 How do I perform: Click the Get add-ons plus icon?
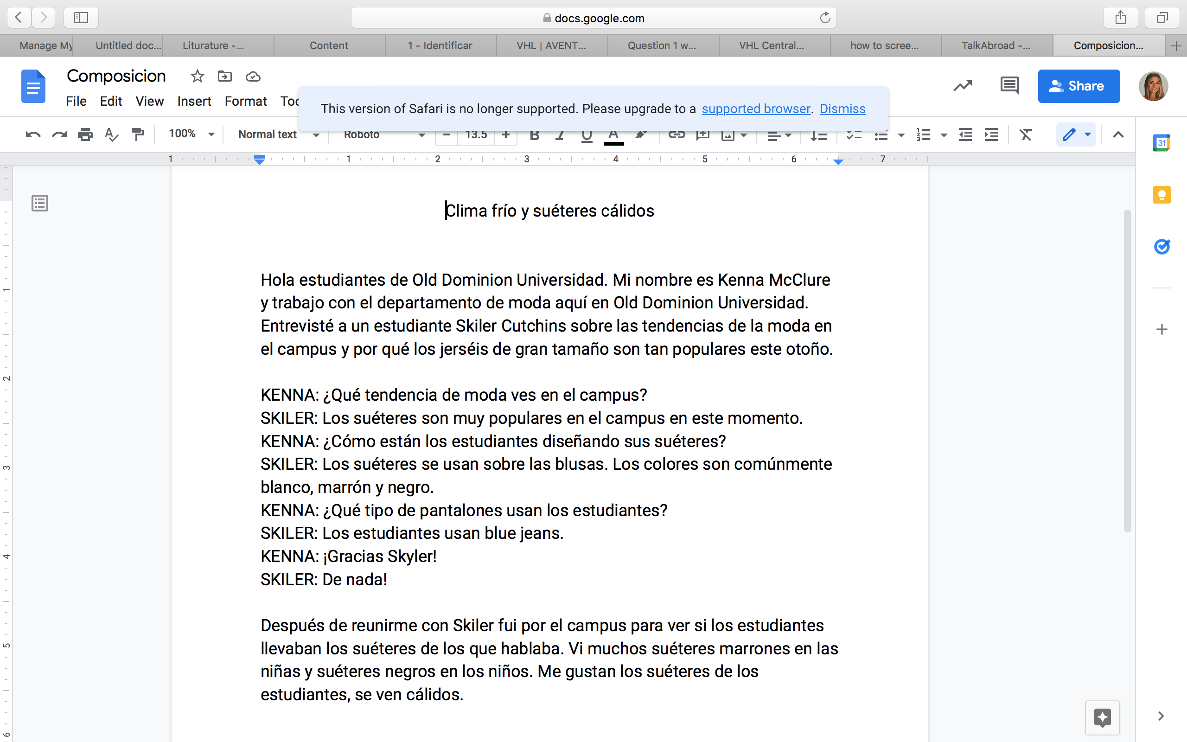point(1161,329)
